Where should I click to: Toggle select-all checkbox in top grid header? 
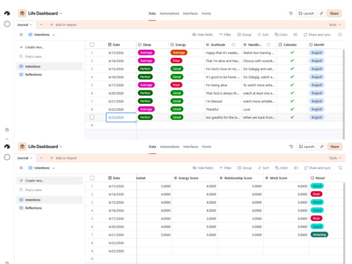(x=92, y=45)
